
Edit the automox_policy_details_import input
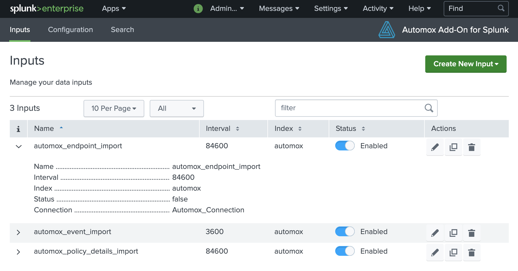tap(435, 253)
